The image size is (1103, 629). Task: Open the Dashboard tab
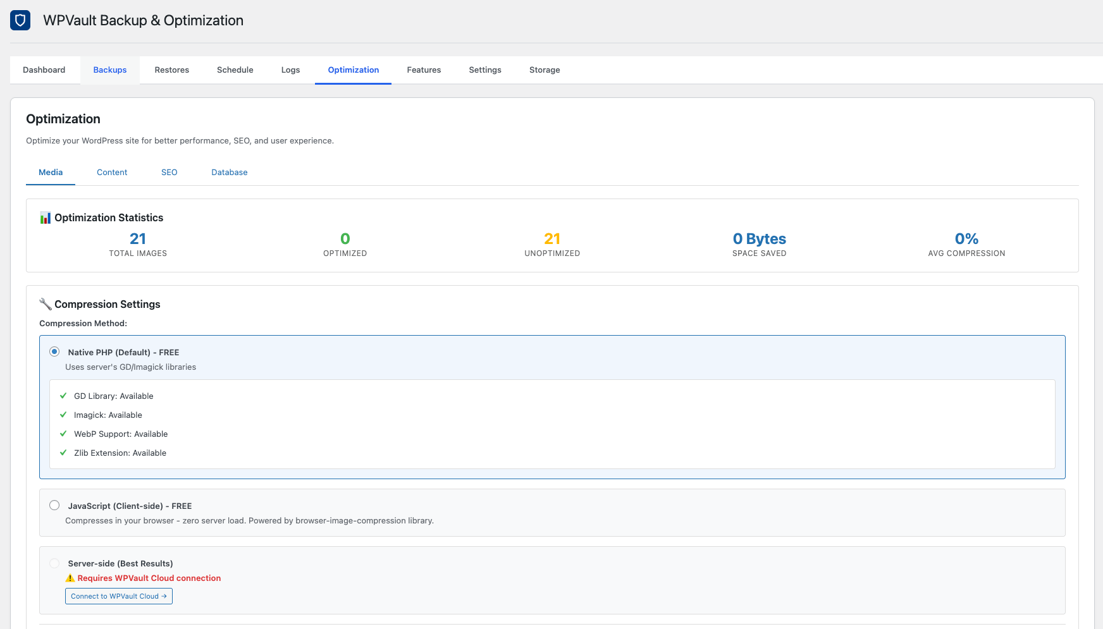(x=44, y=70)
